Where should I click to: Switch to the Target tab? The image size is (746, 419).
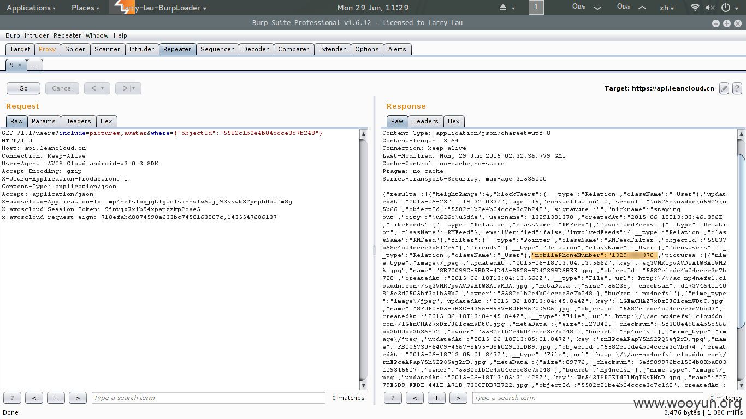coord(20,49)
